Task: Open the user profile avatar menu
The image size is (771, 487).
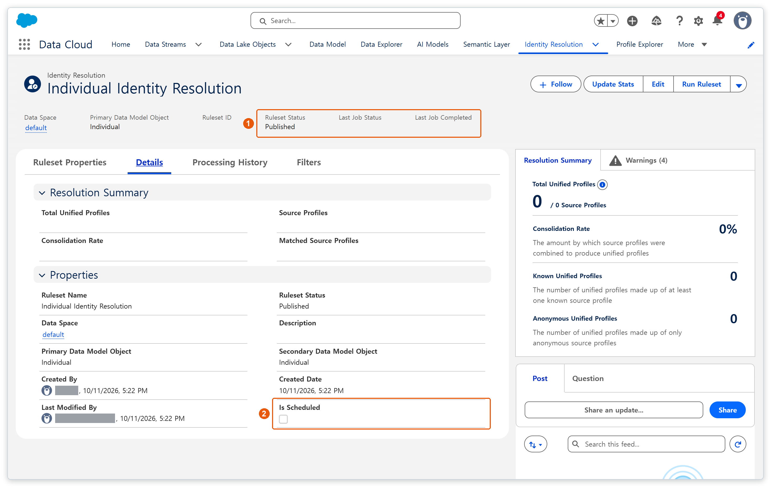Action: 743,21
